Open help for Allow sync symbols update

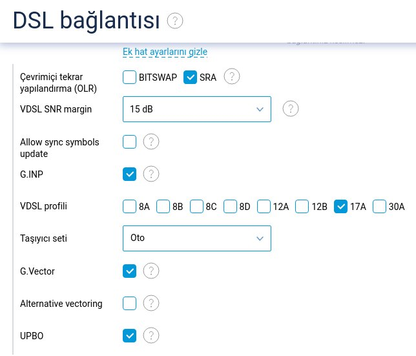tap(151, 141)
